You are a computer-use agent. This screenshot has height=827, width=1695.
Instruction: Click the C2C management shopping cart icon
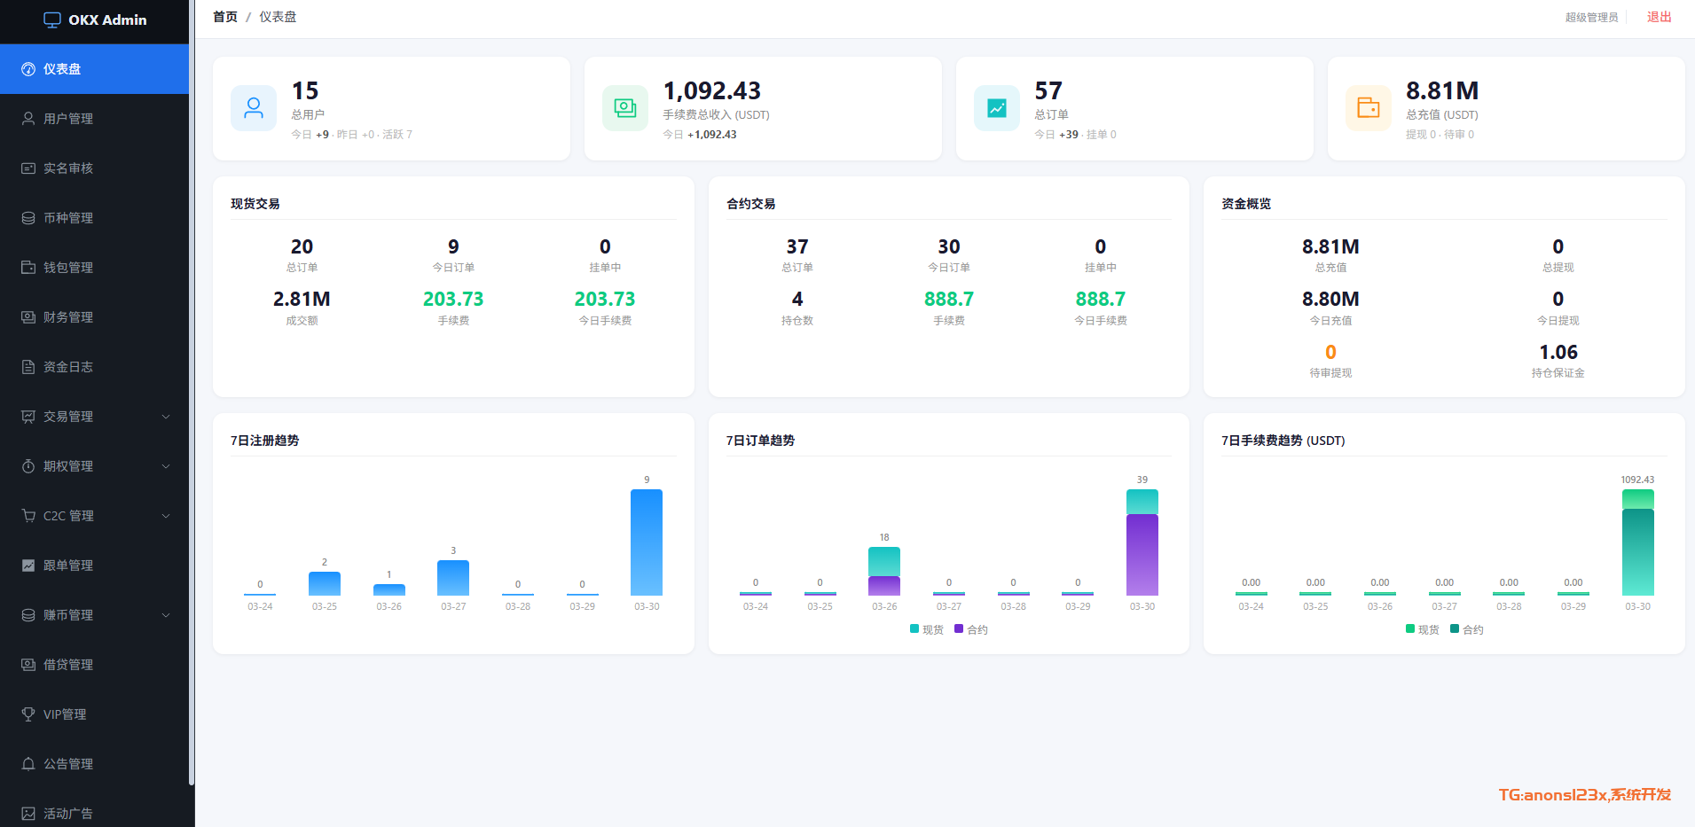click(x=28, y=516)
